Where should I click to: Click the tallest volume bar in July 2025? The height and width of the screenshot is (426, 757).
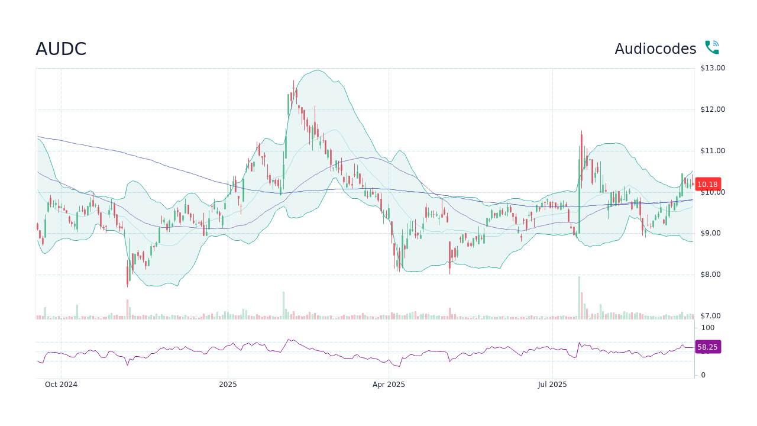(x=579, y=298)
